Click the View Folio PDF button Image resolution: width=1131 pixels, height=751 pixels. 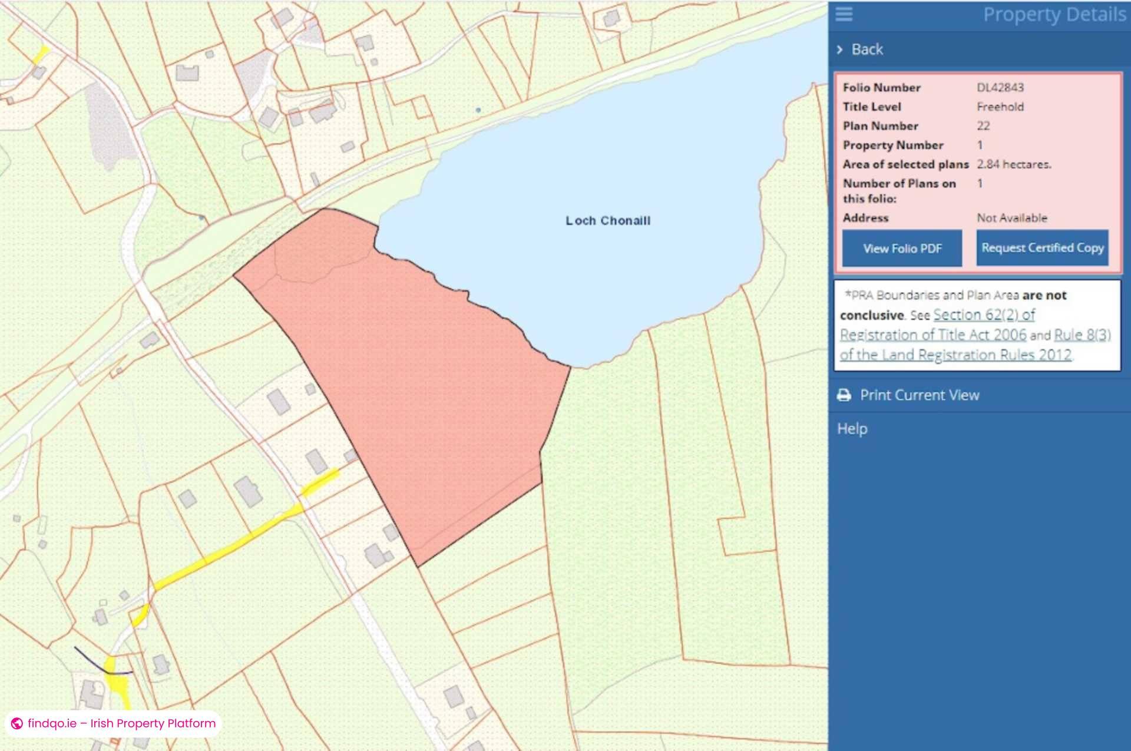pyautogui.click(x=902, y=248)
